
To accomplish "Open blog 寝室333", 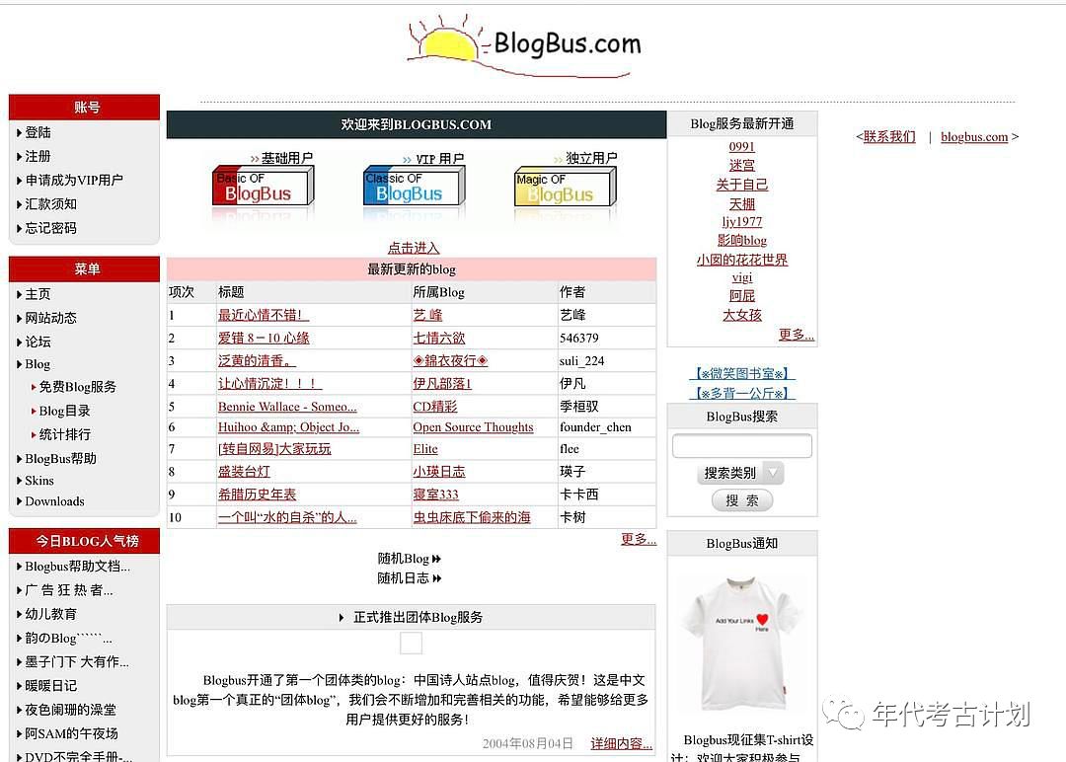I will click(x=435, y=495).
